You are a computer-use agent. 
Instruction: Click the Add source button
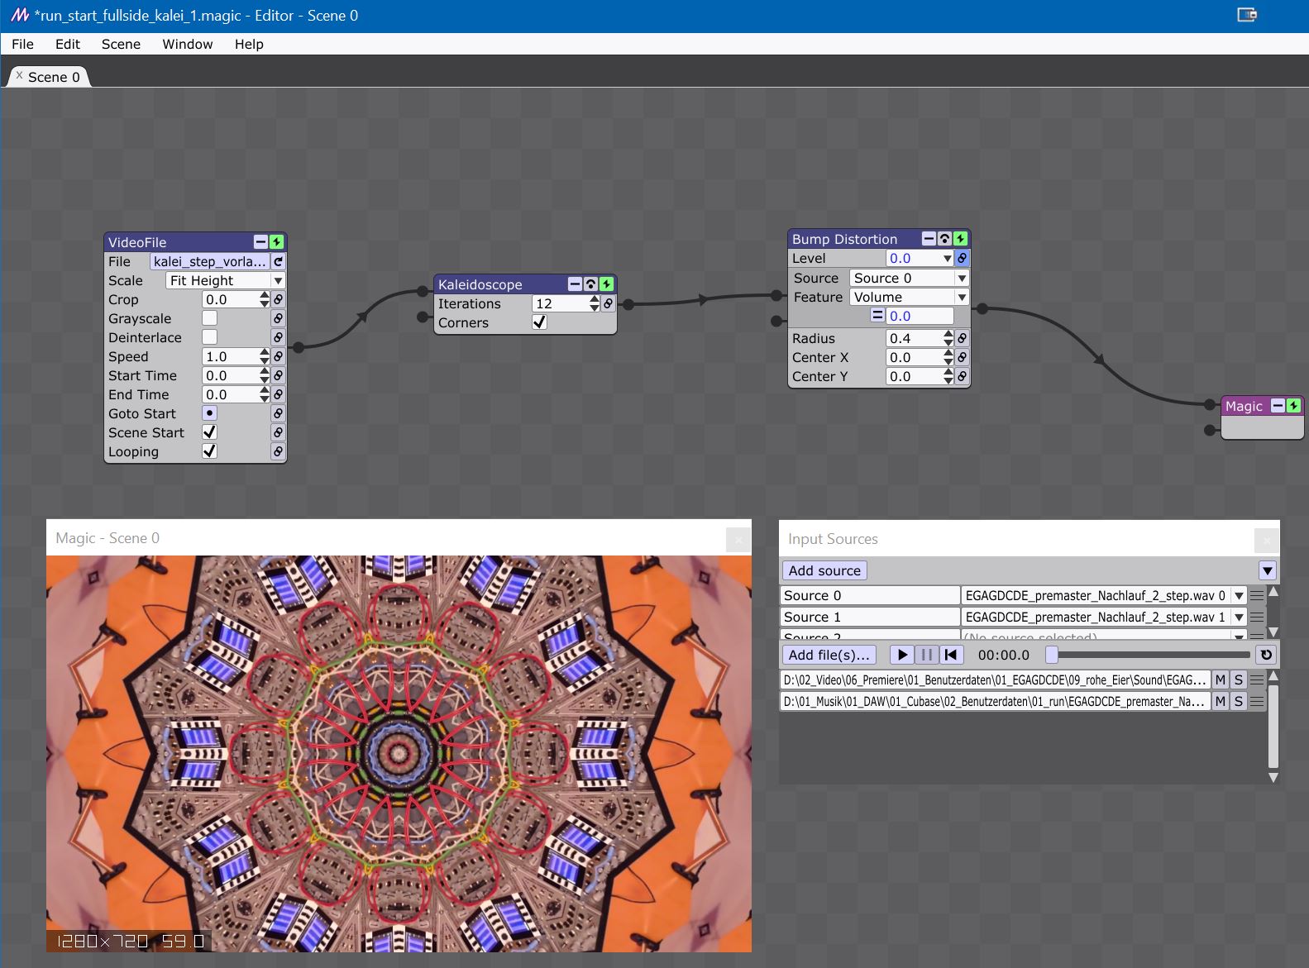824,570
